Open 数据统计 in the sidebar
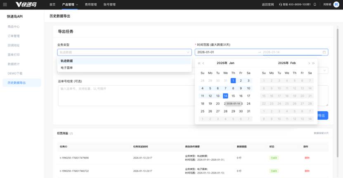This screenshot has width=343, height=178. point(14,64)
